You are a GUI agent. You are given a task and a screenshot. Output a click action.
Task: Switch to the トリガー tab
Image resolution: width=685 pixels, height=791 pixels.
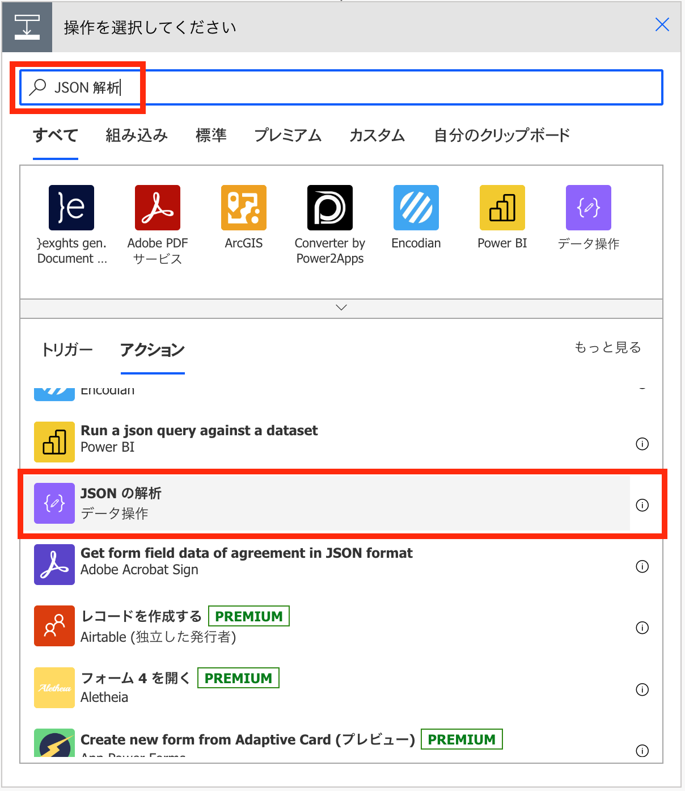tap(67, 350)
